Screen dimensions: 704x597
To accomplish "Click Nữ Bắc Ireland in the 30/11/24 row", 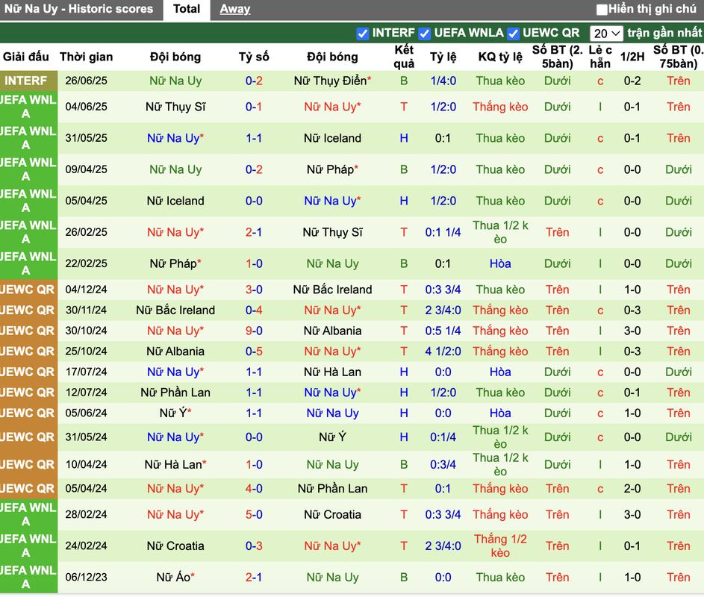I will [x=175, y=310].
